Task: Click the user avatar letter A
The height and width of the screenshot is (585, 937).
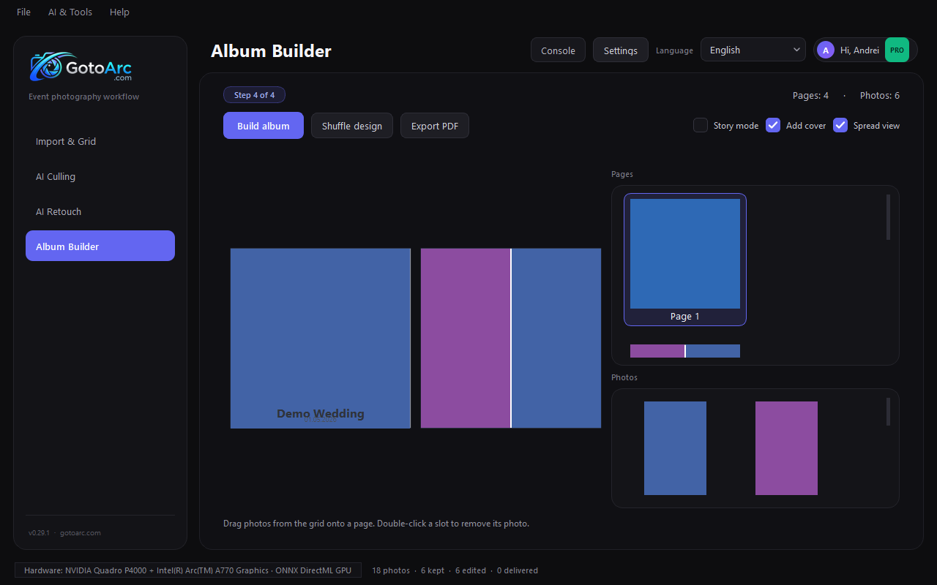Action: click(826, 50)
